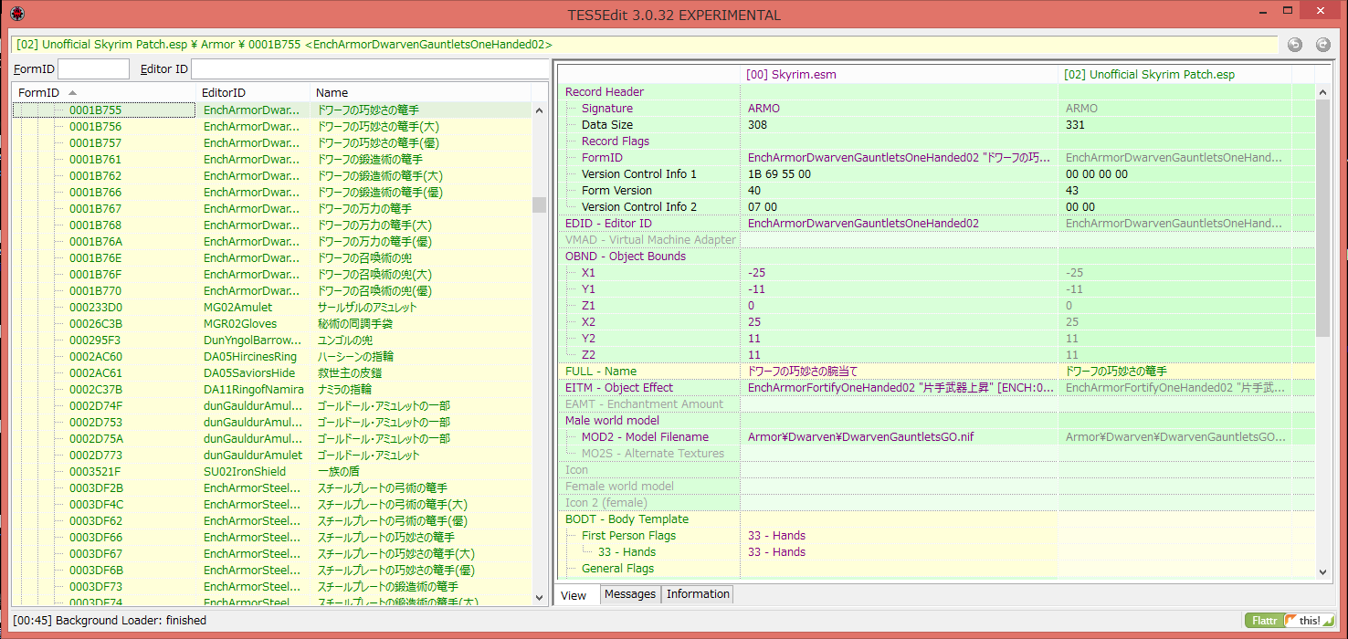Click Version Control Info 1 value 1B 69 55 00
Viewport: 1348px width, 639px height.
pos(779,173)
